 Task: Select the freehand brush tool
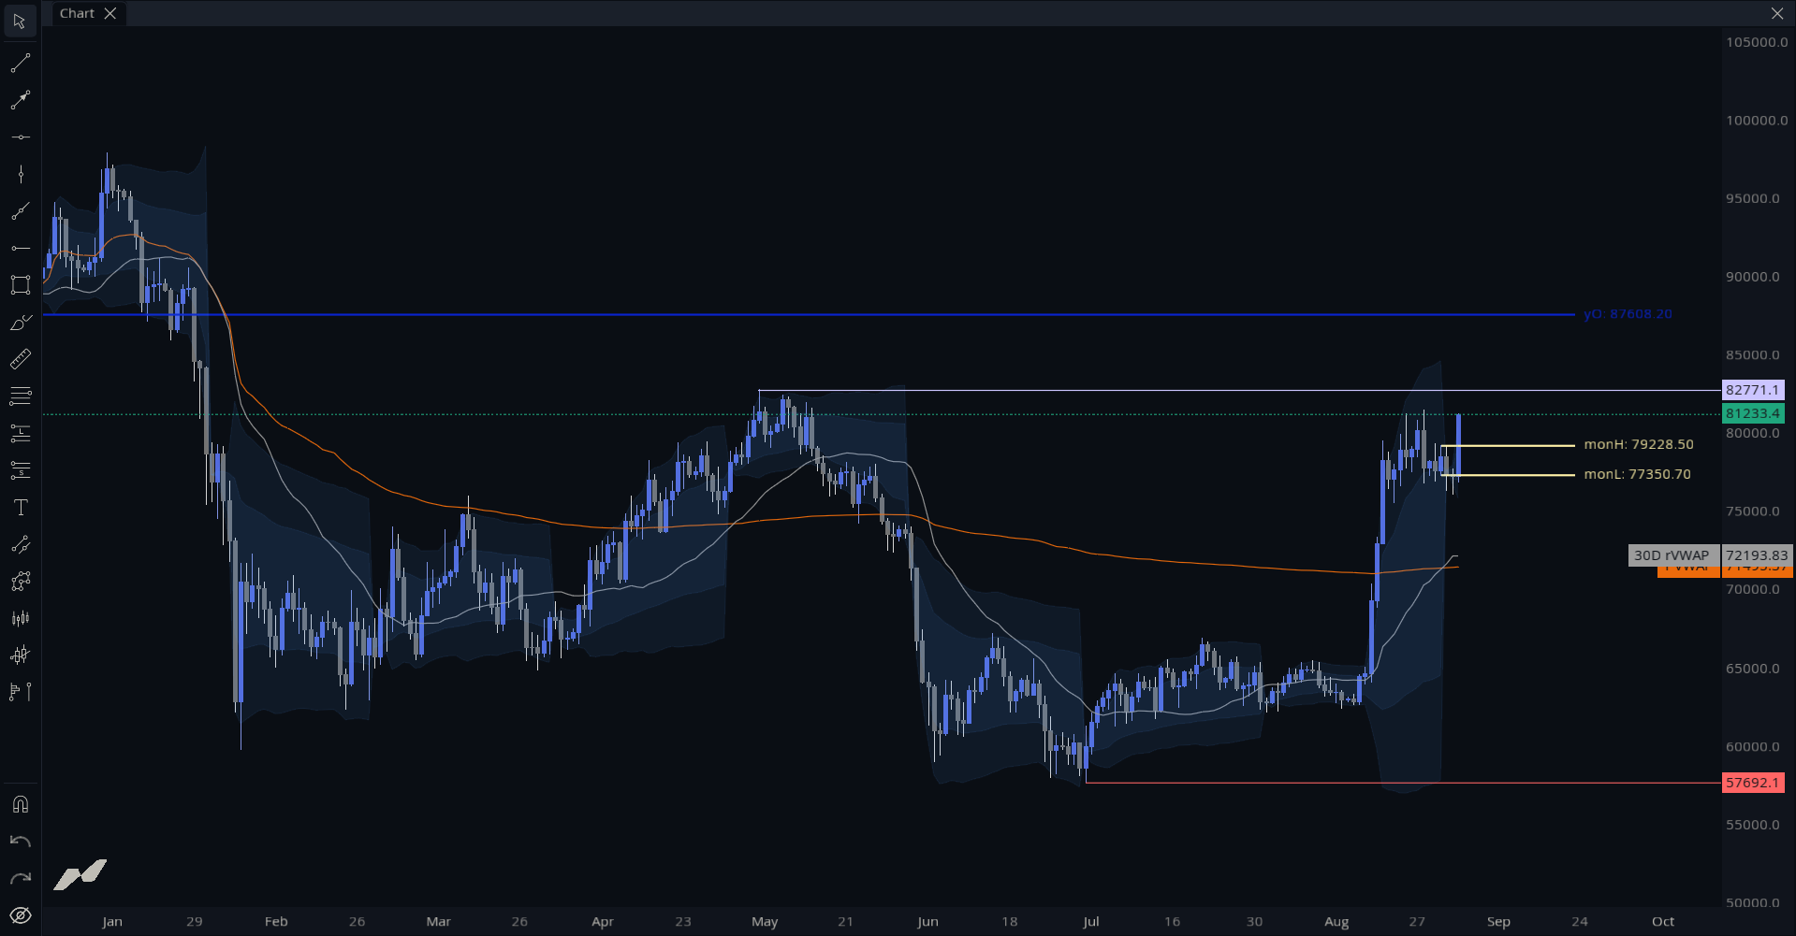point(20,323)
